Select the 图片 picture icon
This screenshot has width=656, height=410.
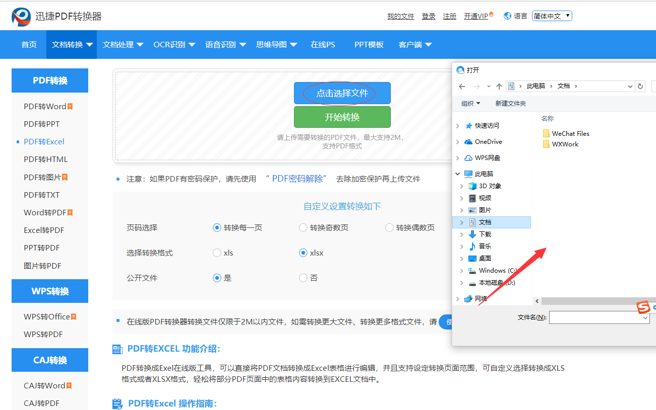pyautogui.click(x=472, y=210)
